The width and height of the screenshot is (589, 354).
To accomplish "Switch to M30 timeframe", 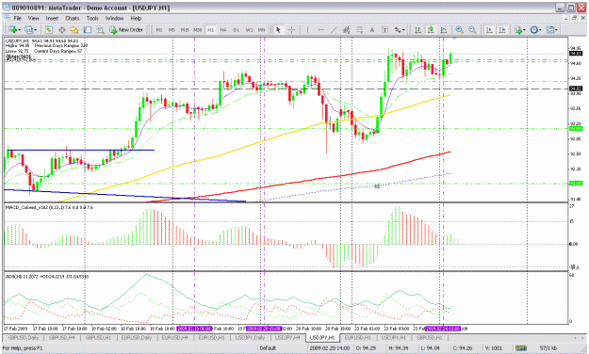I will [x=198, y=29].
